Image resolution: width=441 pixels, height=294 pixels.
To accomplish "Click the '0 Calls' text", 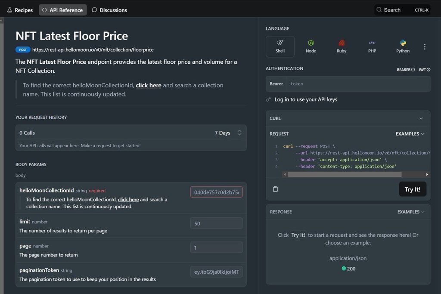I will point(27,133).
